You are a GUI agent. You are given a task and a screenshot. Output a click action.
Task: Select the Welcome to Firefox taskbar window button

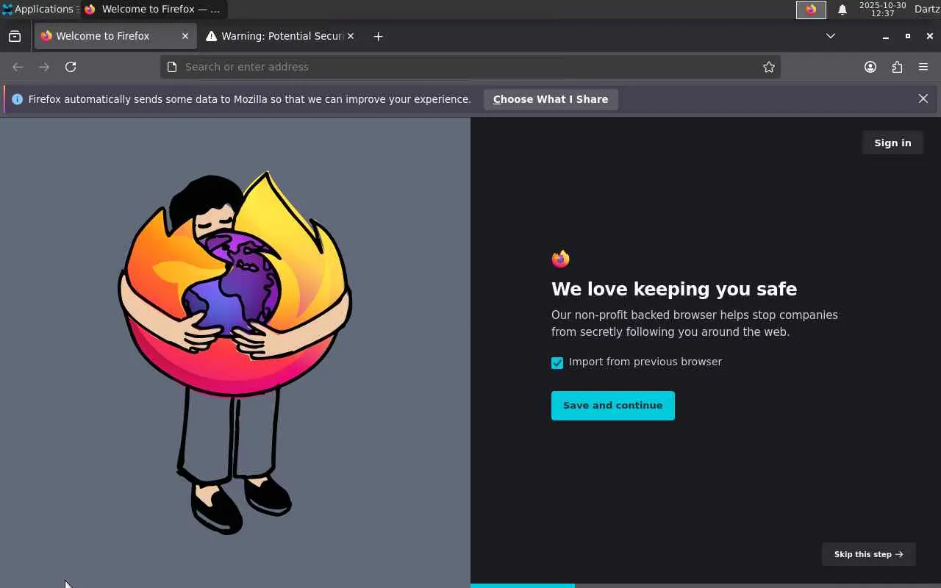[x=153, y=10]
